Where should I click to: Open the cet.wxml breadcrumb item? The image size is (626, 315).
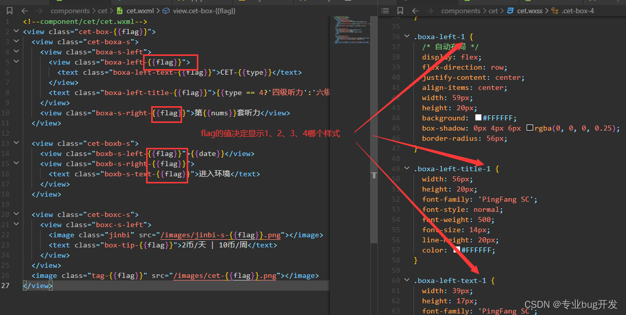(135, 11)
